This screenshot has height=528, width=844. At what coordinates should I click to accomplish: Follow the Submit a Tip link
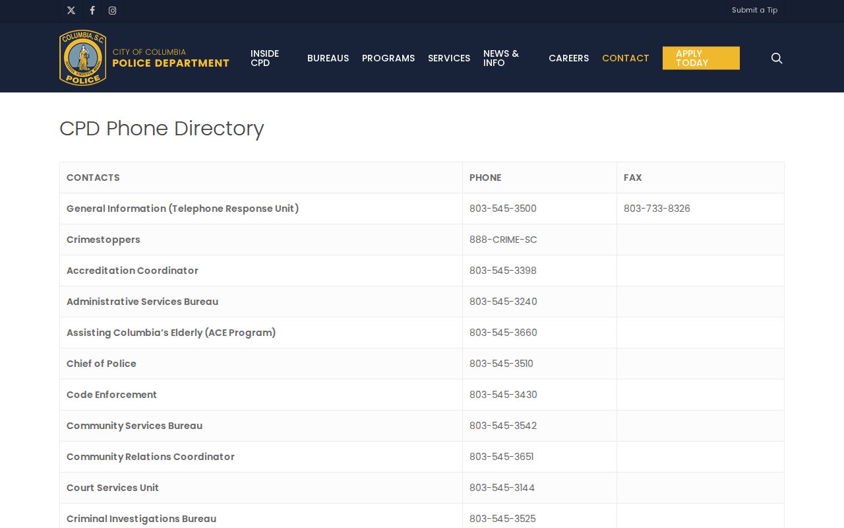tap(754, 10)
